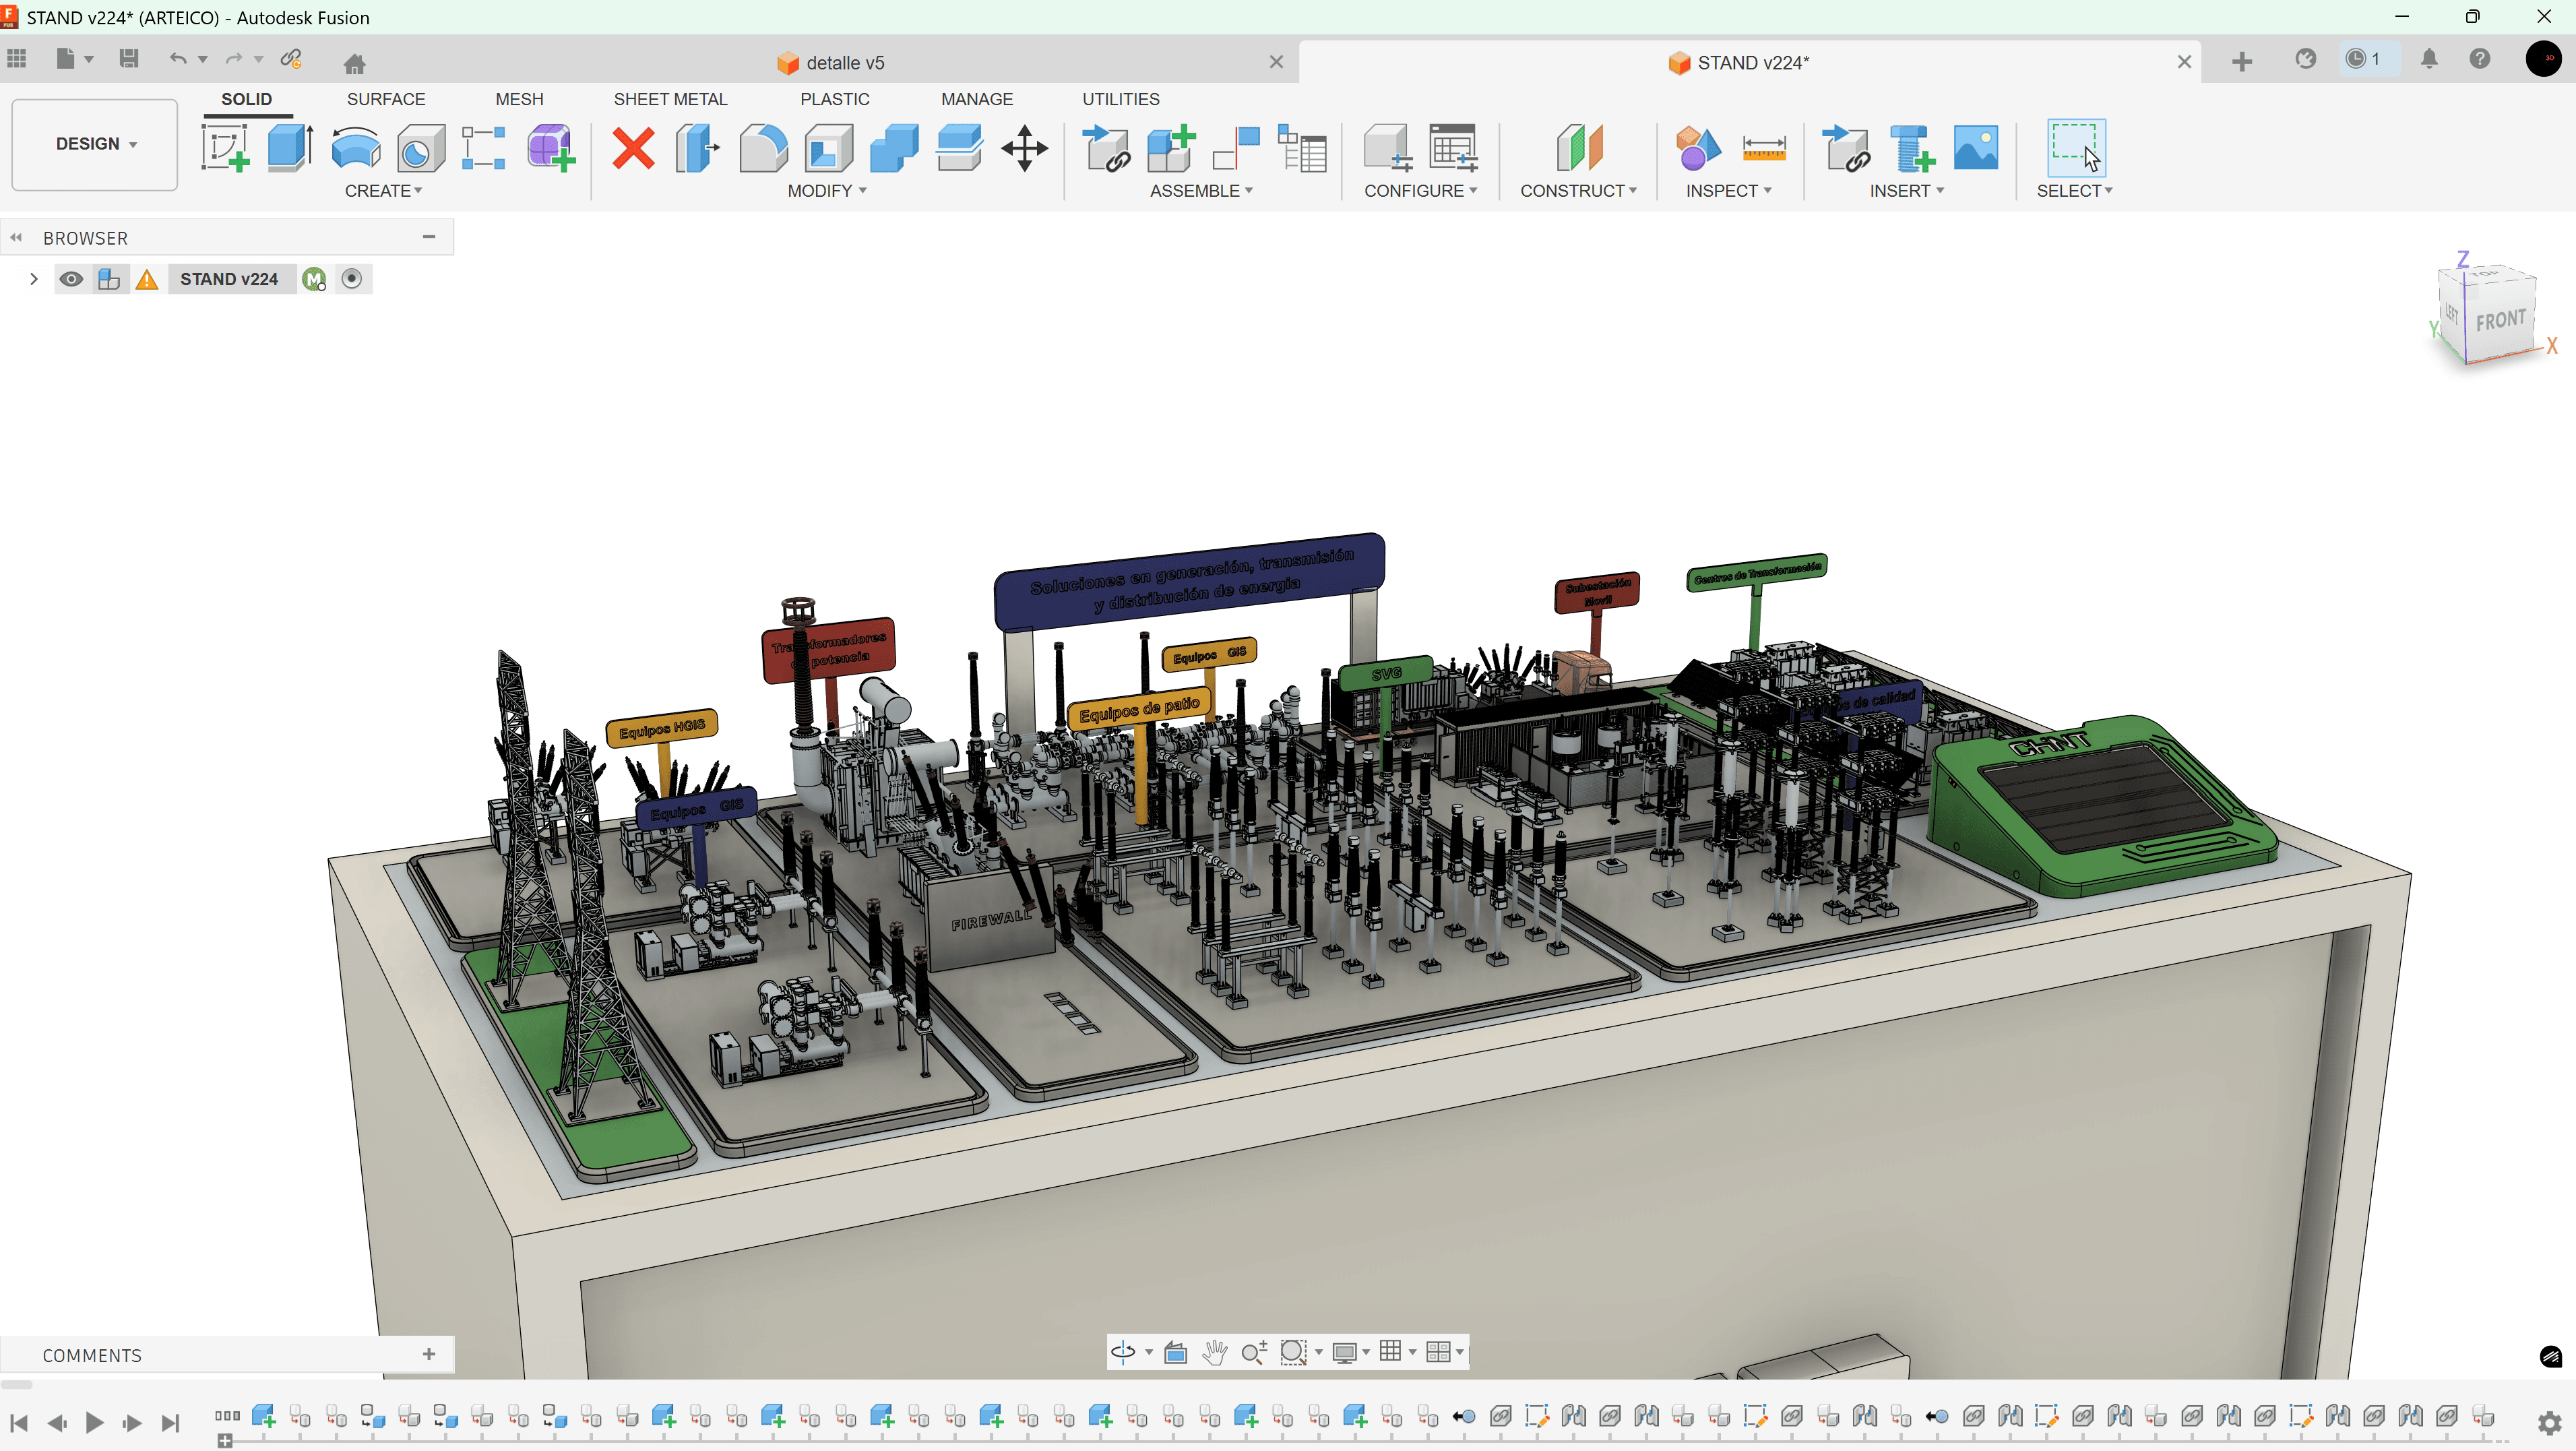The width and height of the screenshot is (2576, 1451).
Task: Add a comment with the plus button
Action: point(429,1354)
